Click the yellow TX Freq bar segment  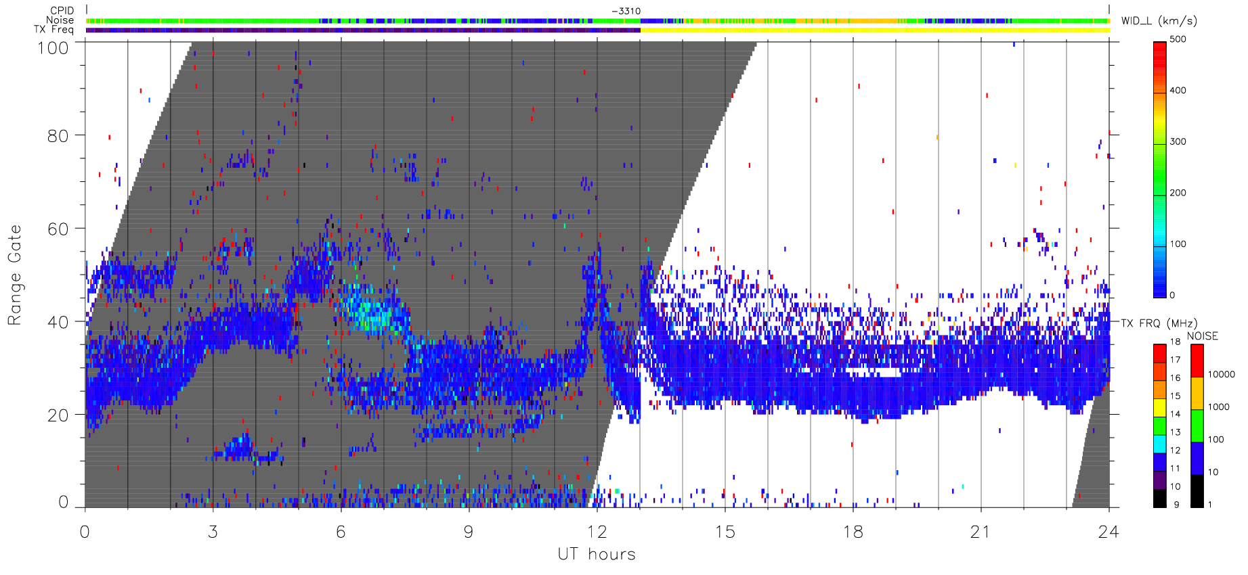875,30
